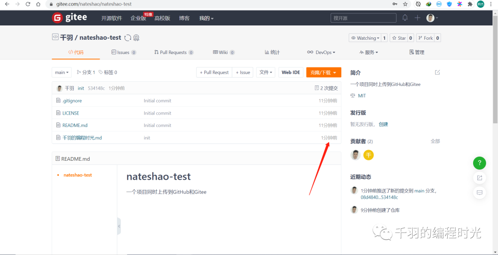Click the recommended badge icon beside repo name
498x255 pixels.
coord(136,38)
